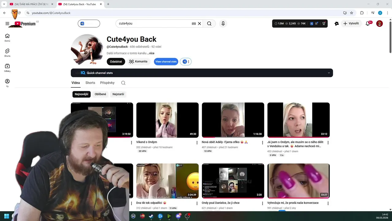
Task: Open Chrome media control icon
Action: pos(373,13)
